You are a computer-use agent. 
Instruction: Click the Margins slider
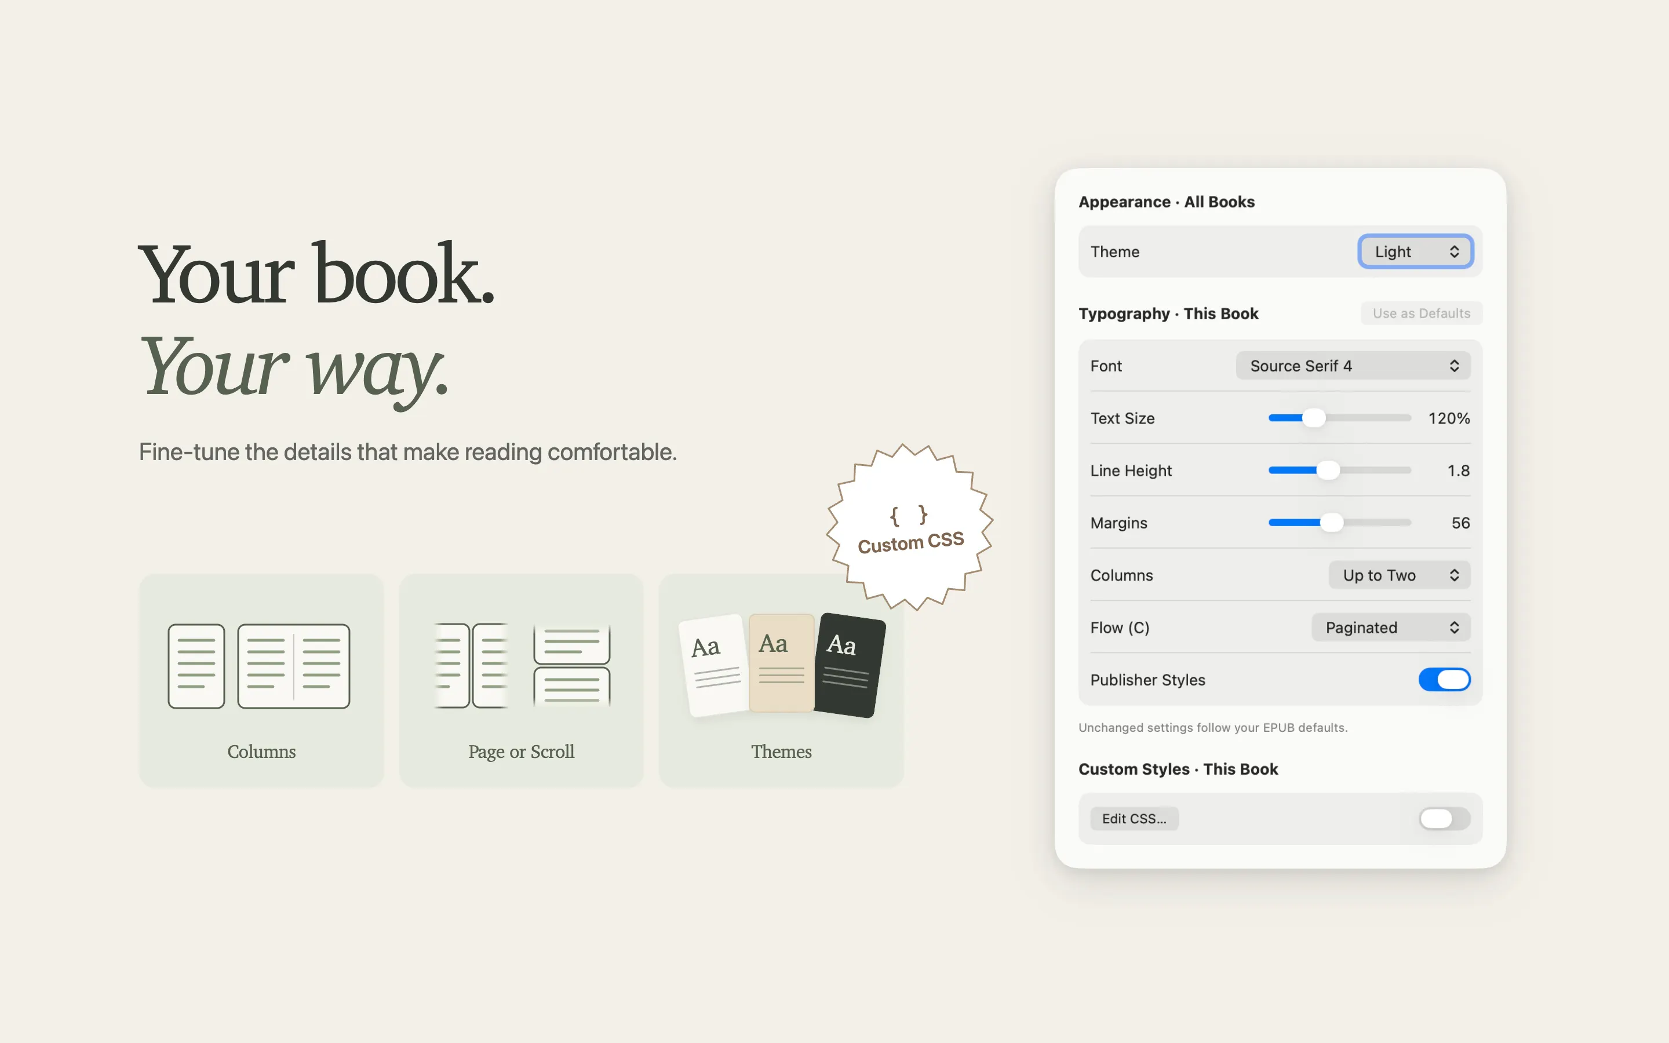[1339, 523]
